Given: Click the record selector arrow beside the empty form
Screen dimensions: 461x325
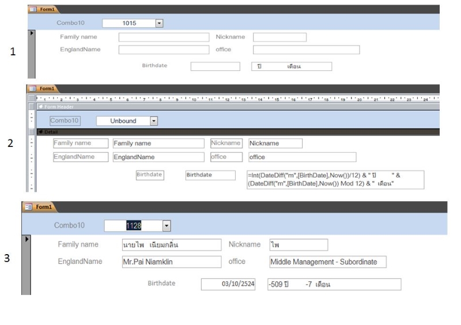Looking at the screenshot, I should pyautogui.click(x=32, y=34).
